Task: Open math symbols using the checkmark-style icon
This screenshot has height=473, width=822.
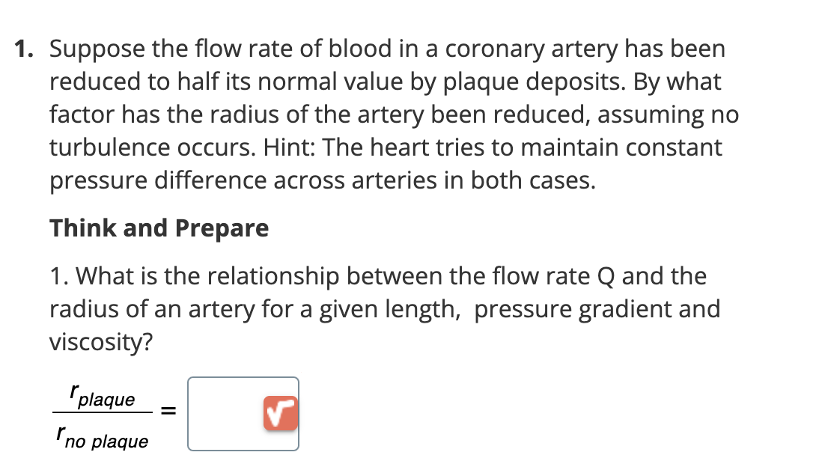Action: (279, 412)
